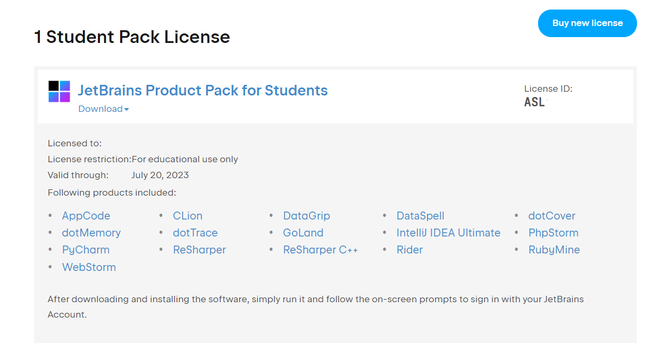Open the dotMemory link
Screen dimensions: 654x351
tap(91, 233)
